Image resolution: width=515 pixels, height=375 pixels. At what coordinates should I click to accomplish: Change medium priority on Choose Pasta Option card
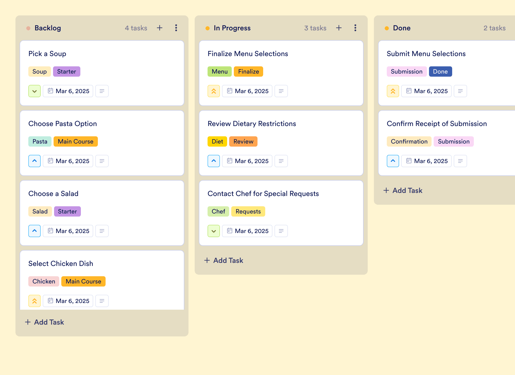pos(35,161)
